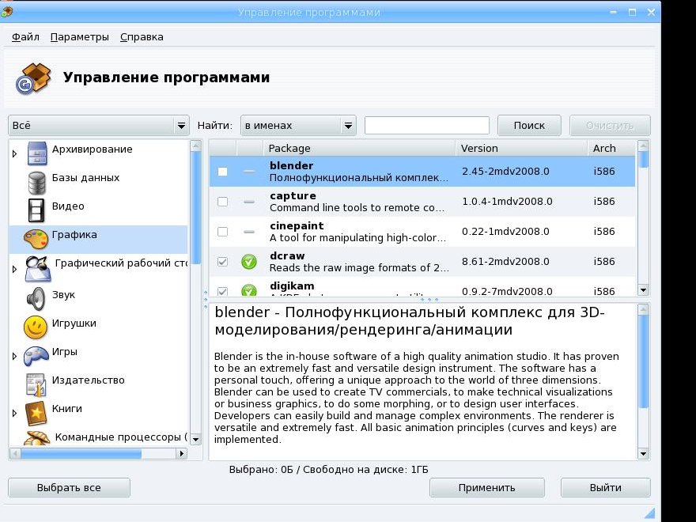Open the 'в именах' search scope dropdown
The width and height of the screenshot is (696, 522).
(x=298, y=126)
